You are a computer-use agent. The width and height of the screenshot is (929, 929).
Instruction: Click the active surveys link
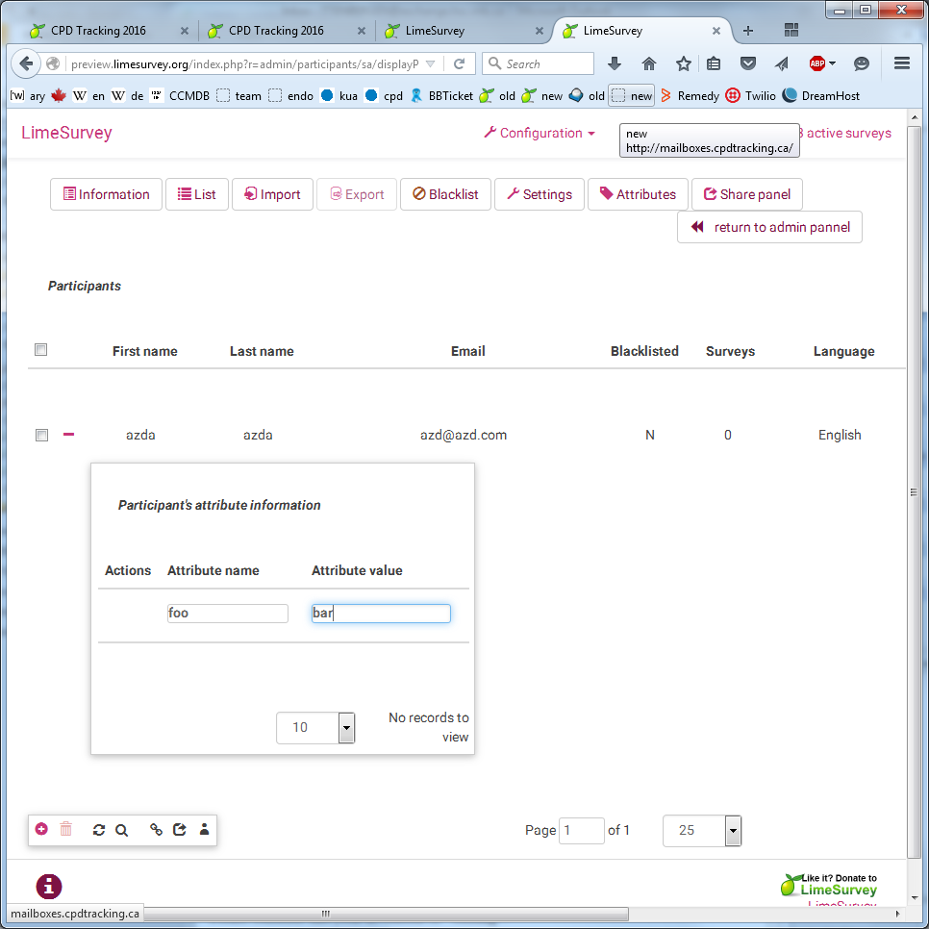[845, 133]
